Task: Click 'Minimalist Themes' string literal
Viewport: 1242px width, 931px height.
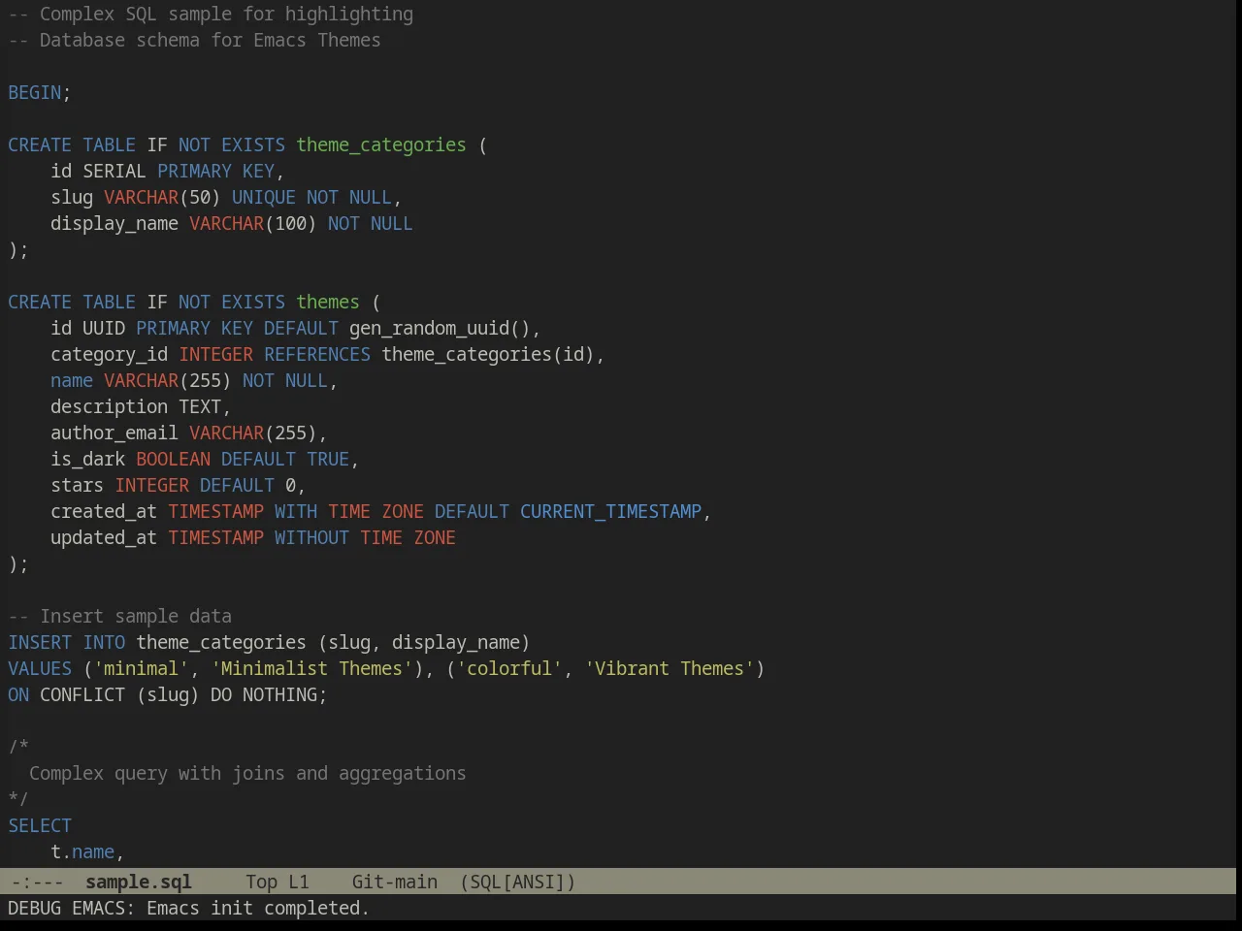Action: point(311,668)
